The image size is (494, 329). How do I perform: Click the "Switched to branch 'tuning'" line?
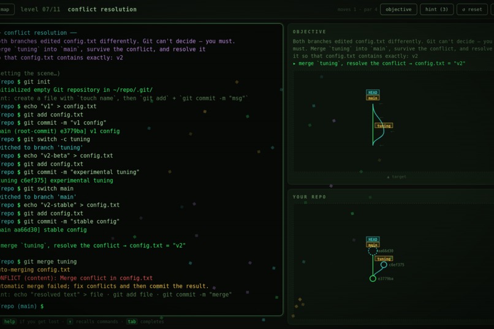click(42, 148)
